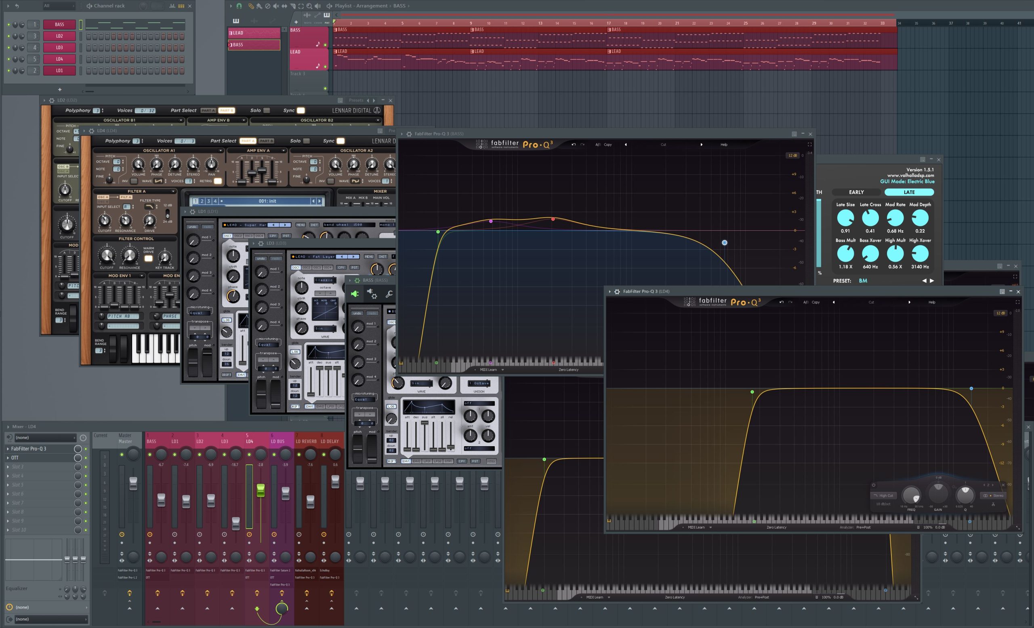The width and height of the screenshot is (1034, 628).
Task: Toggle fullscreen in Pro-Q 3 (LD4) window
Action: [1017, 302]
